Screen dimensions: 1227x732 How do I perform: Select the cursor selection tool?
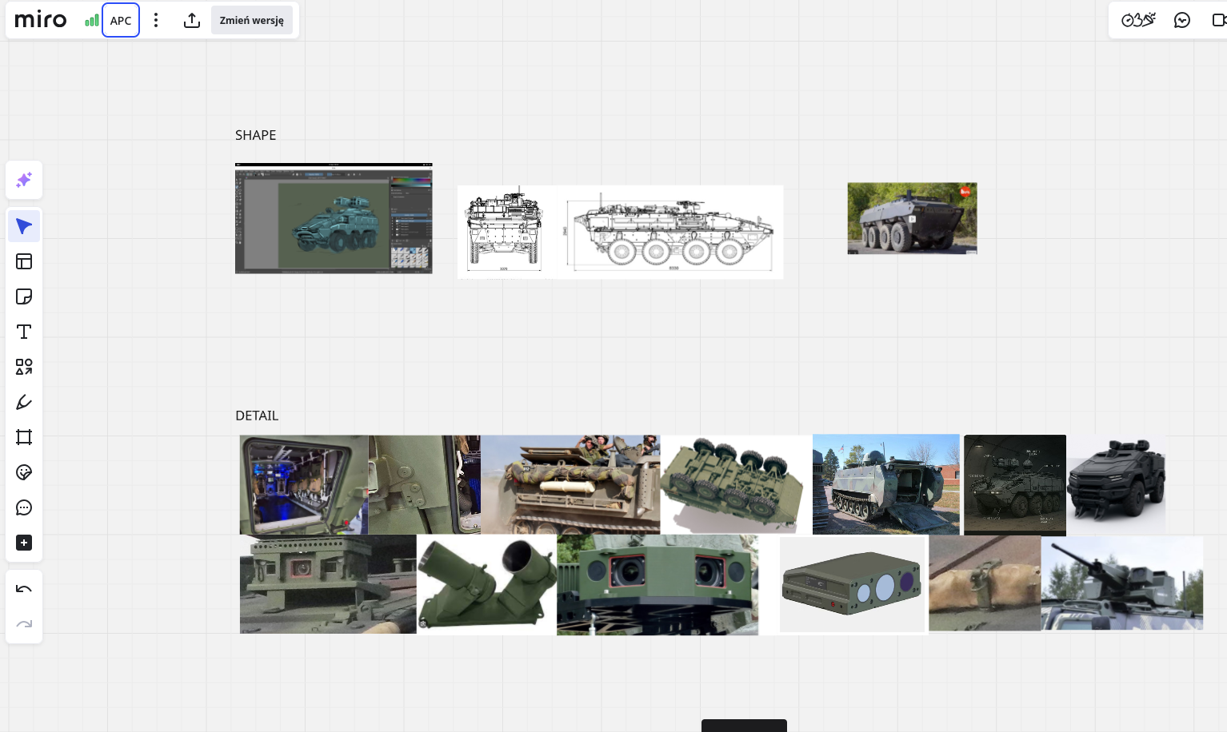coord(24,226)
